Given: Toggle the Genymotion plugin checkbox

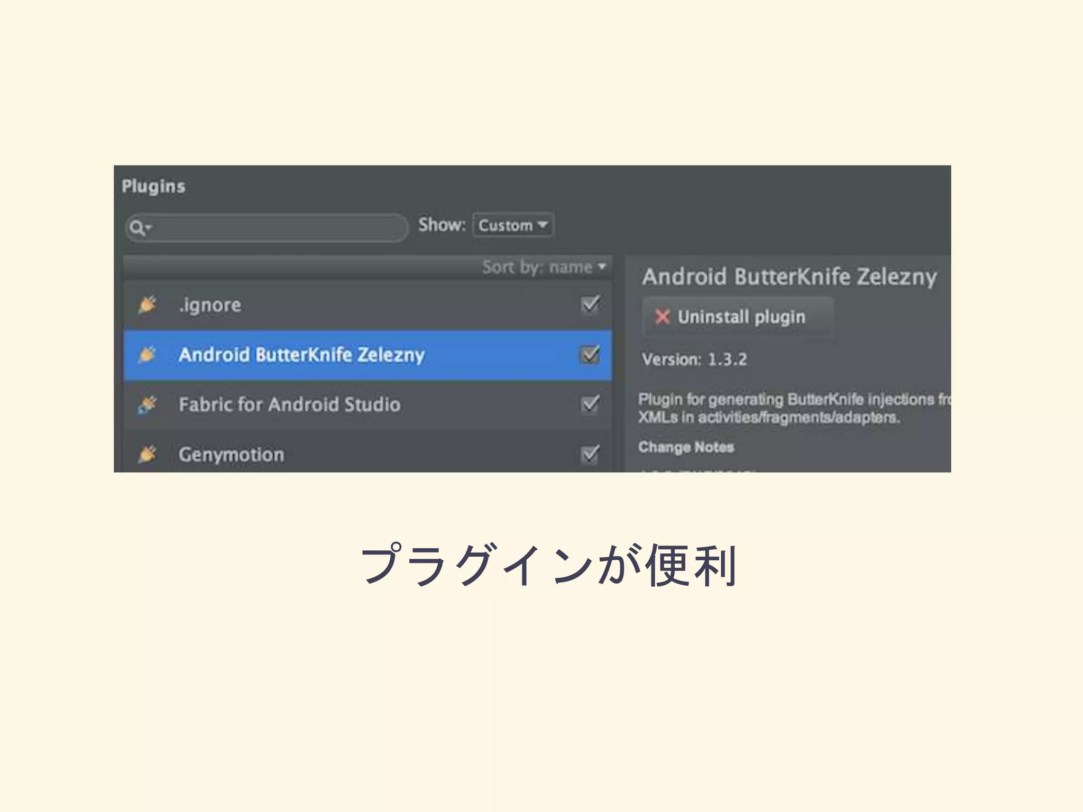Looking at the screenshot, I should (590, 454).
